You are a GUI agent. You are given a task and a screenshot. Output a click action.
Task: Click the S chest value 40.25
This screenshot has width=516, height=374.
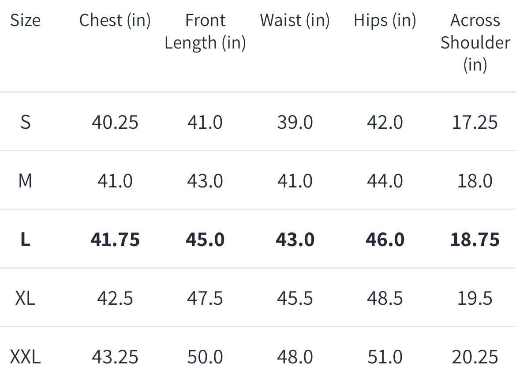click(115, 122)
